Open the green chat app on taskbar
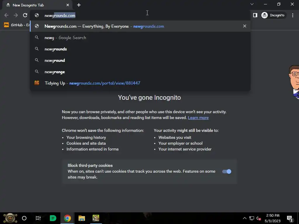The image size is (299, 224). point(53,218)
